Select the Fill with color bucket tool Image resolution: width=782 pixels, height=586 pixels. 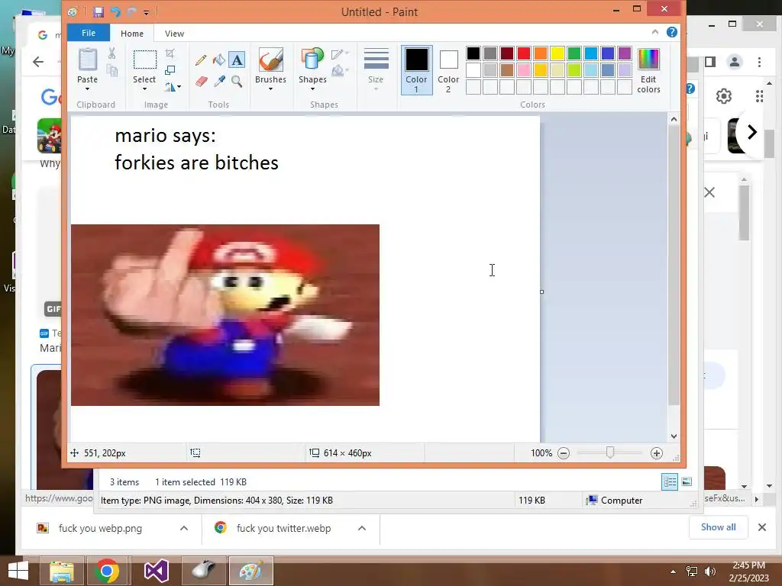click(219, 60)
